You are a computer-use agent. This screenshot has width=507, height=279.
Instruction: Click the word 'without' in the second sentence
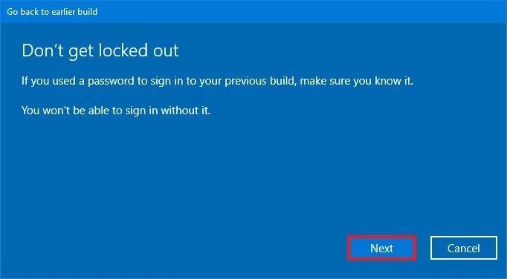point(179,111)
